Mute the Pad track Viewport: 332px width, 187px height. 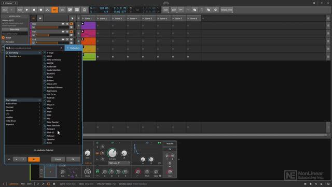pos(71,32)
